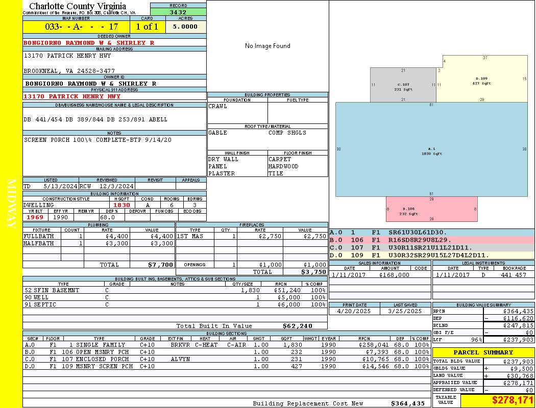536x408 pixels.
Task: Click the 90 WELL row
Action: (175, 297)
